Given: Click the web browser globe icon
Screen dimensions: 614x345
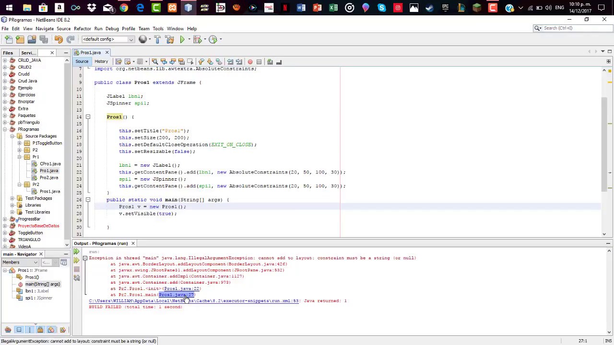Looking at the screenshot, I should point(142,39).
